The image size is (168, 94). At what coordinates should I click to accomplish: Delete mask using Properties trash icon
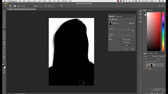[x=132, y=49]
